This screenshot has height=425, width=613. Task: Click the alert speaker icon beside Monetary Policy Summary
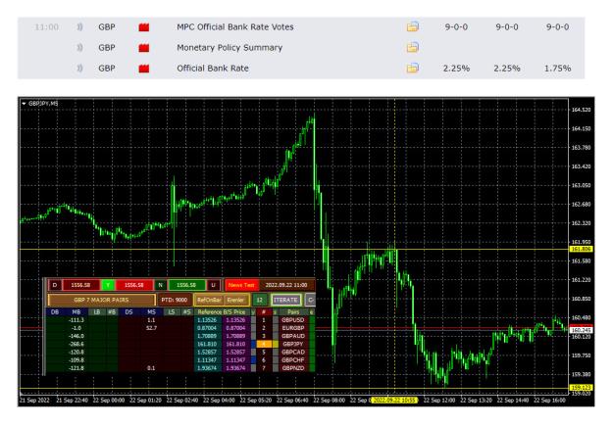point(79,48)
